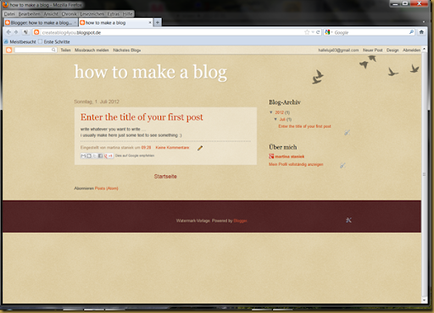Open the 'Enter the title of your first post' heading

click(142, 117)
